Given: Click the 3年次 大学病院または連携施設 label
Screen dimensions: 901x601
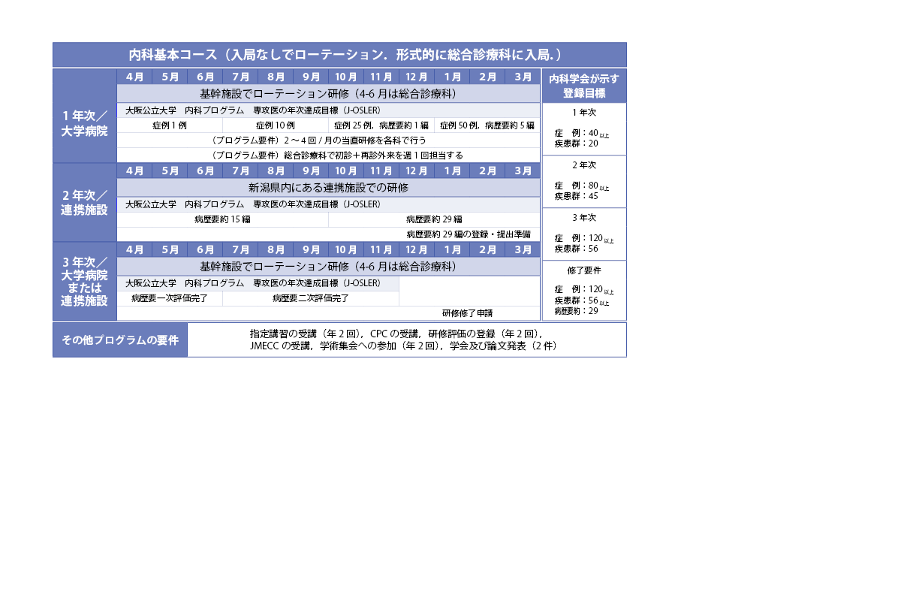Looking at the screenshot, I should click(x=84, y=281).
